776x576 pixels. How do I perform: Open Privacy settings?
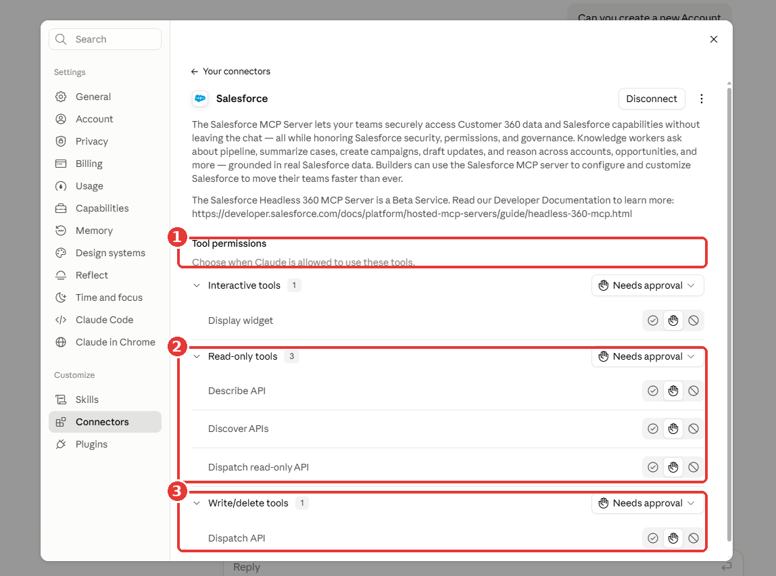tap(105, 141)
